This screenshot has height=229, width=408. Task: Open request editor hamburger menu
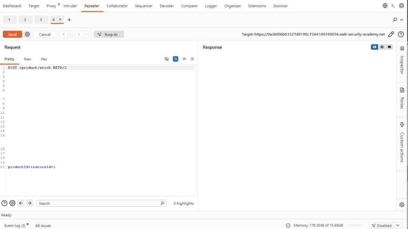point(192,59)
